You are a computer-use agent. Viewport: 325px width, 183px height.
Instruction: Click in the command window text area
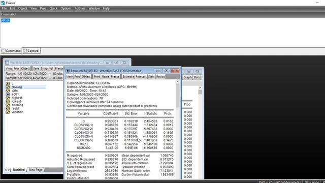point(162,33)
